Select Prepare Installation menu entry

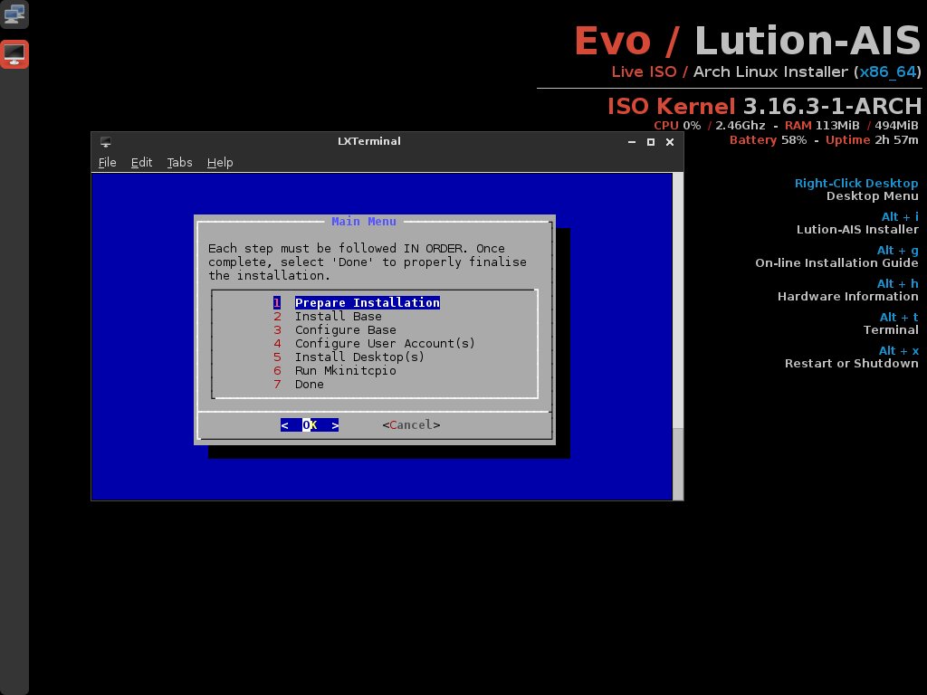357,302
